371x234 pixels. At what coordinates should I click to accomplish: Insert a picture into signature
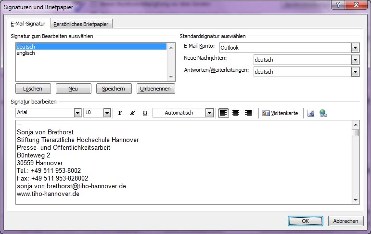pos(311,113)
